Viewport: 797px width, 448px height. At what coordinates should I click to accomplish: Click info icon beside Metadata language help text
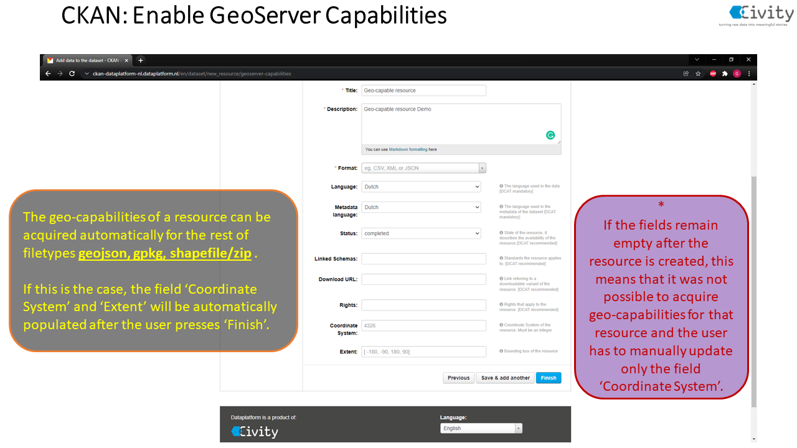(501, 206)
